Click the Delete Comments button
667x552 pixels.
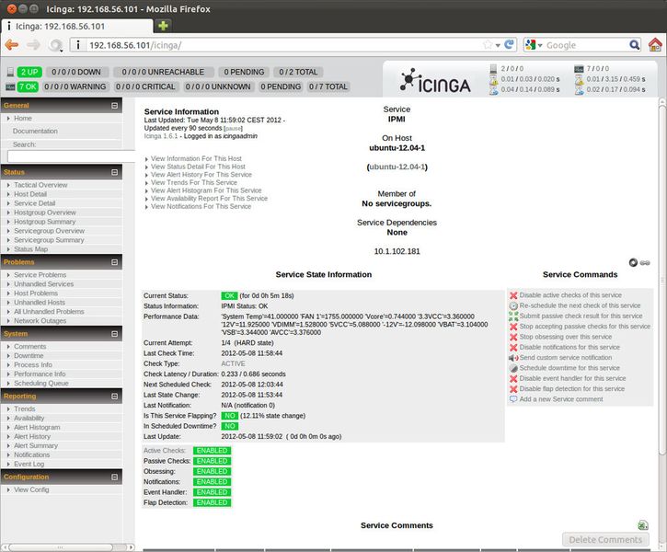605,539
